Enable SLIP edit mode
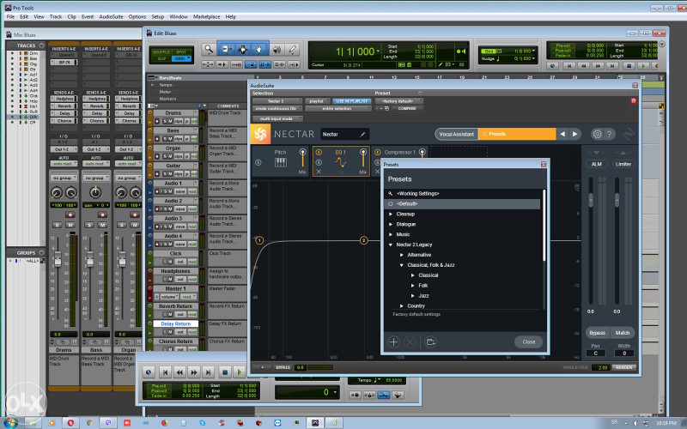Viewport: 687px width, 429px height. (x=161, y=58)
